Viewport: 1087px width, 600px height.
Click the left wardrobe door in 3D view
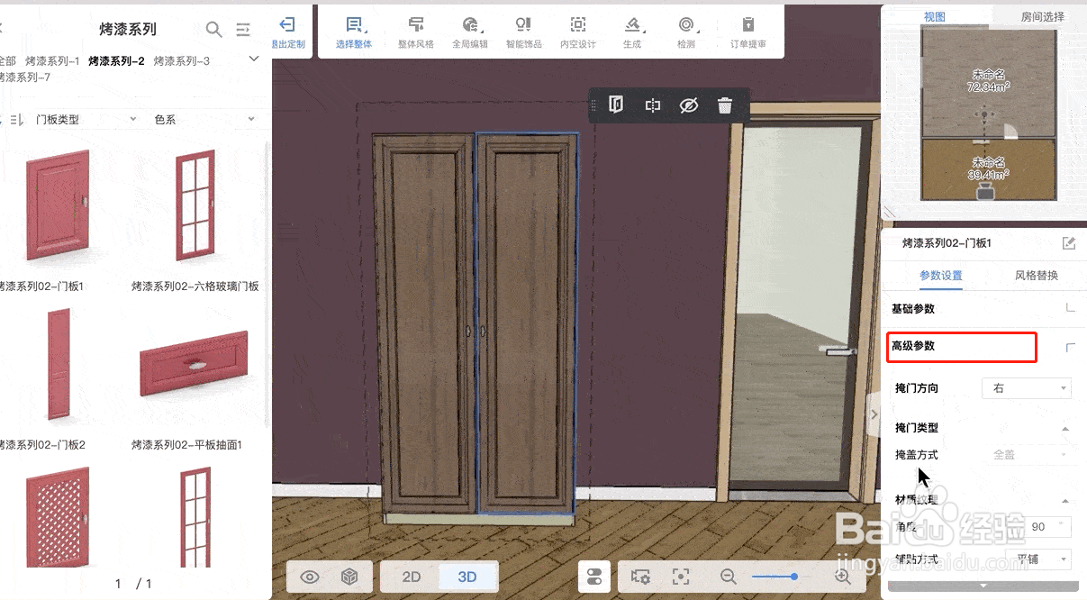[x=424, y=324]
